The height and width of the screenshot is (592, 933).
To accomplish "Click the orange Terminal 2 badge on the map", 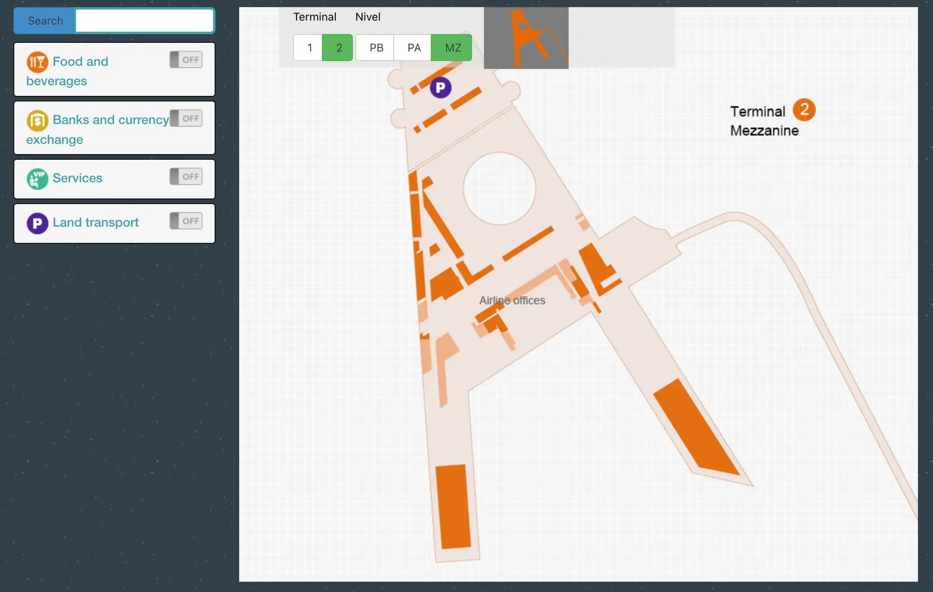I will pos(805,111).
